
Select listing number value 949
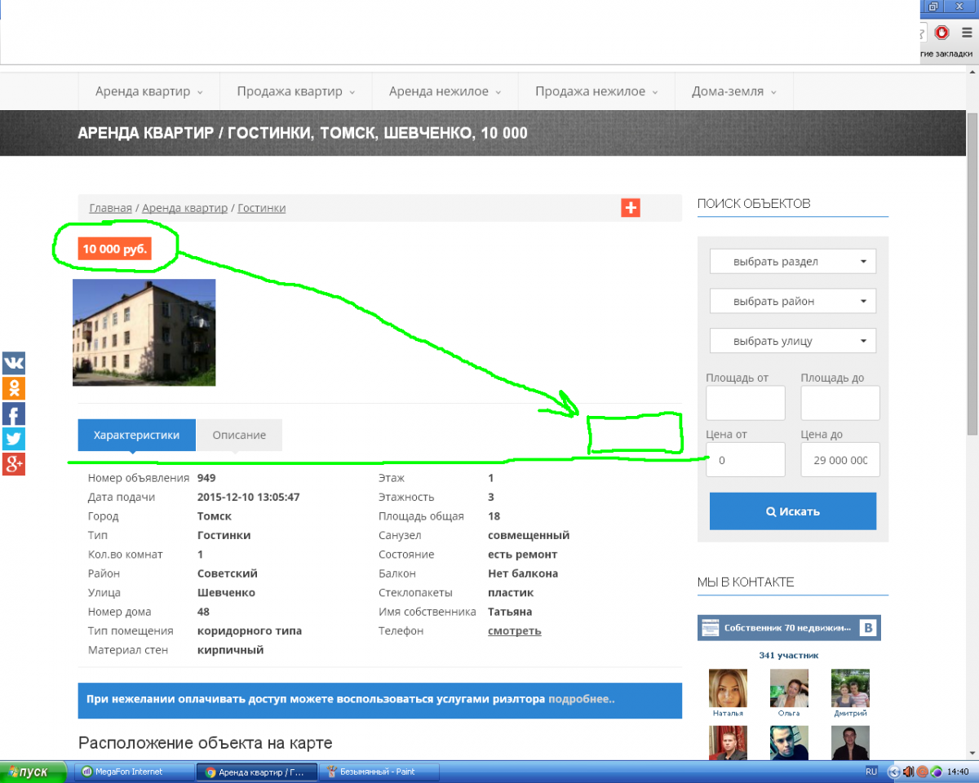pos(206,478)
